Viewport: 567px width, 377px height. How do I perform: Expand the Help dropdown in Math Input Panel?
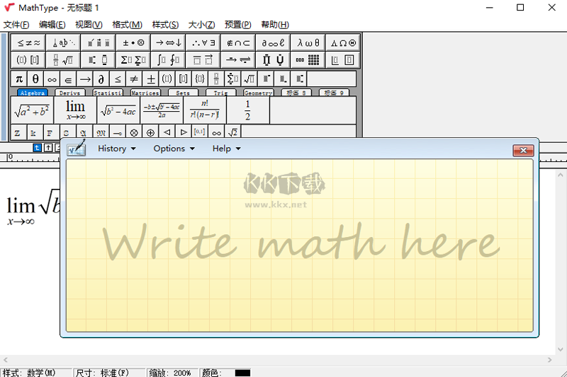tap(227, 149)
